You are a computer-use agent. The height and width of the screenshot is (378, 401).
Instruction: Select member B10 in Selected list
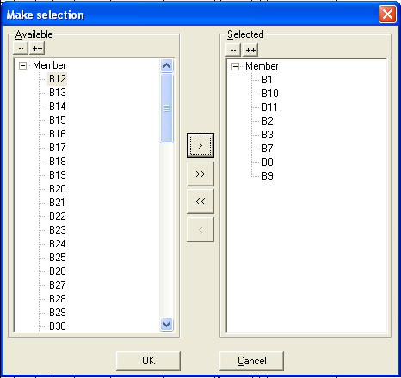pyautogui.click(x=270, y=94)
